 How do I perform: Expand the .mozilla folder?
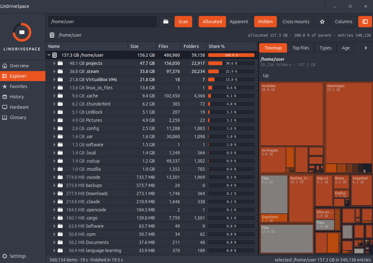click(x=54, y=169)
